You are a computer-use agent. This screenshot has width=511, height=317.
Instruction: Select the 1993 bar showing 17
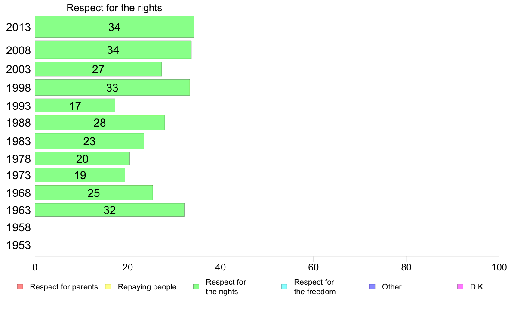pos(75,106)
